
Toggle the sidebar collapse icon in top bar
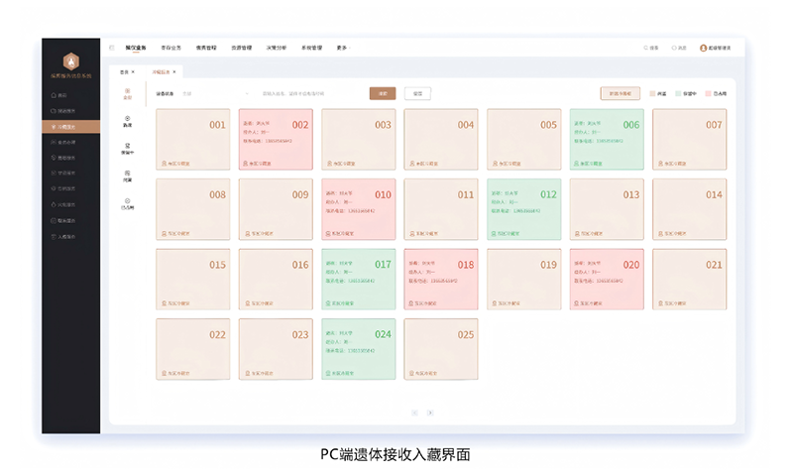pyautogui.click(x=112, y=48)
